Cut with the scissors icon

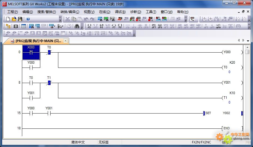click(x=67, y=19)
